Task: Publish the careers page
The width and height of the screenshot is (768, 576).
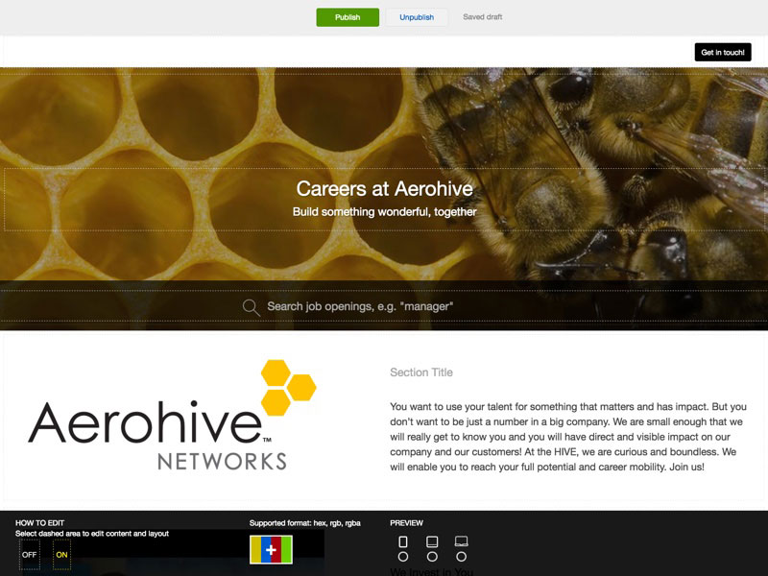Action: 348,17
